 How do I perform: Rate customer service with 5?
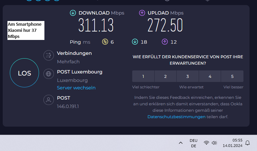point(232,76)
